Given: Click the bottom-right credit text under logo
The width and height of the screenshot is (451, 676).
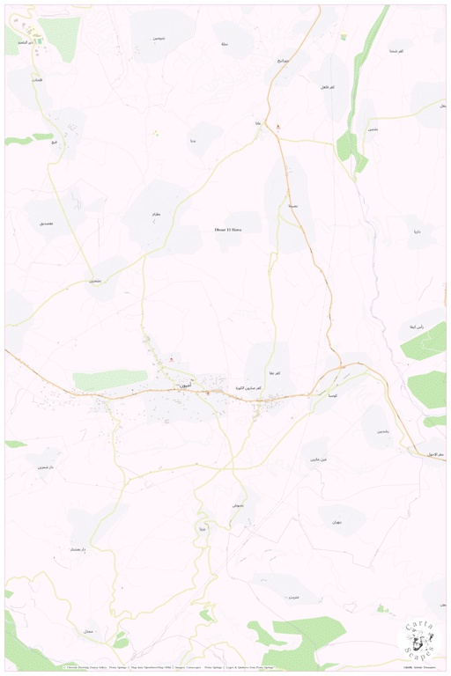Looking at the screenshot, I should click(419, 667).
